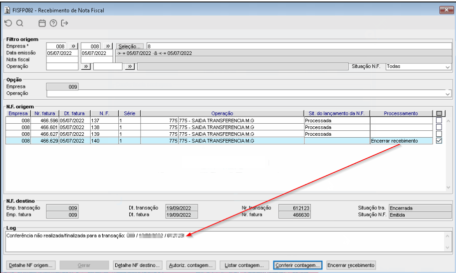Sort by the Dt. fatura column header

point(74,113)
